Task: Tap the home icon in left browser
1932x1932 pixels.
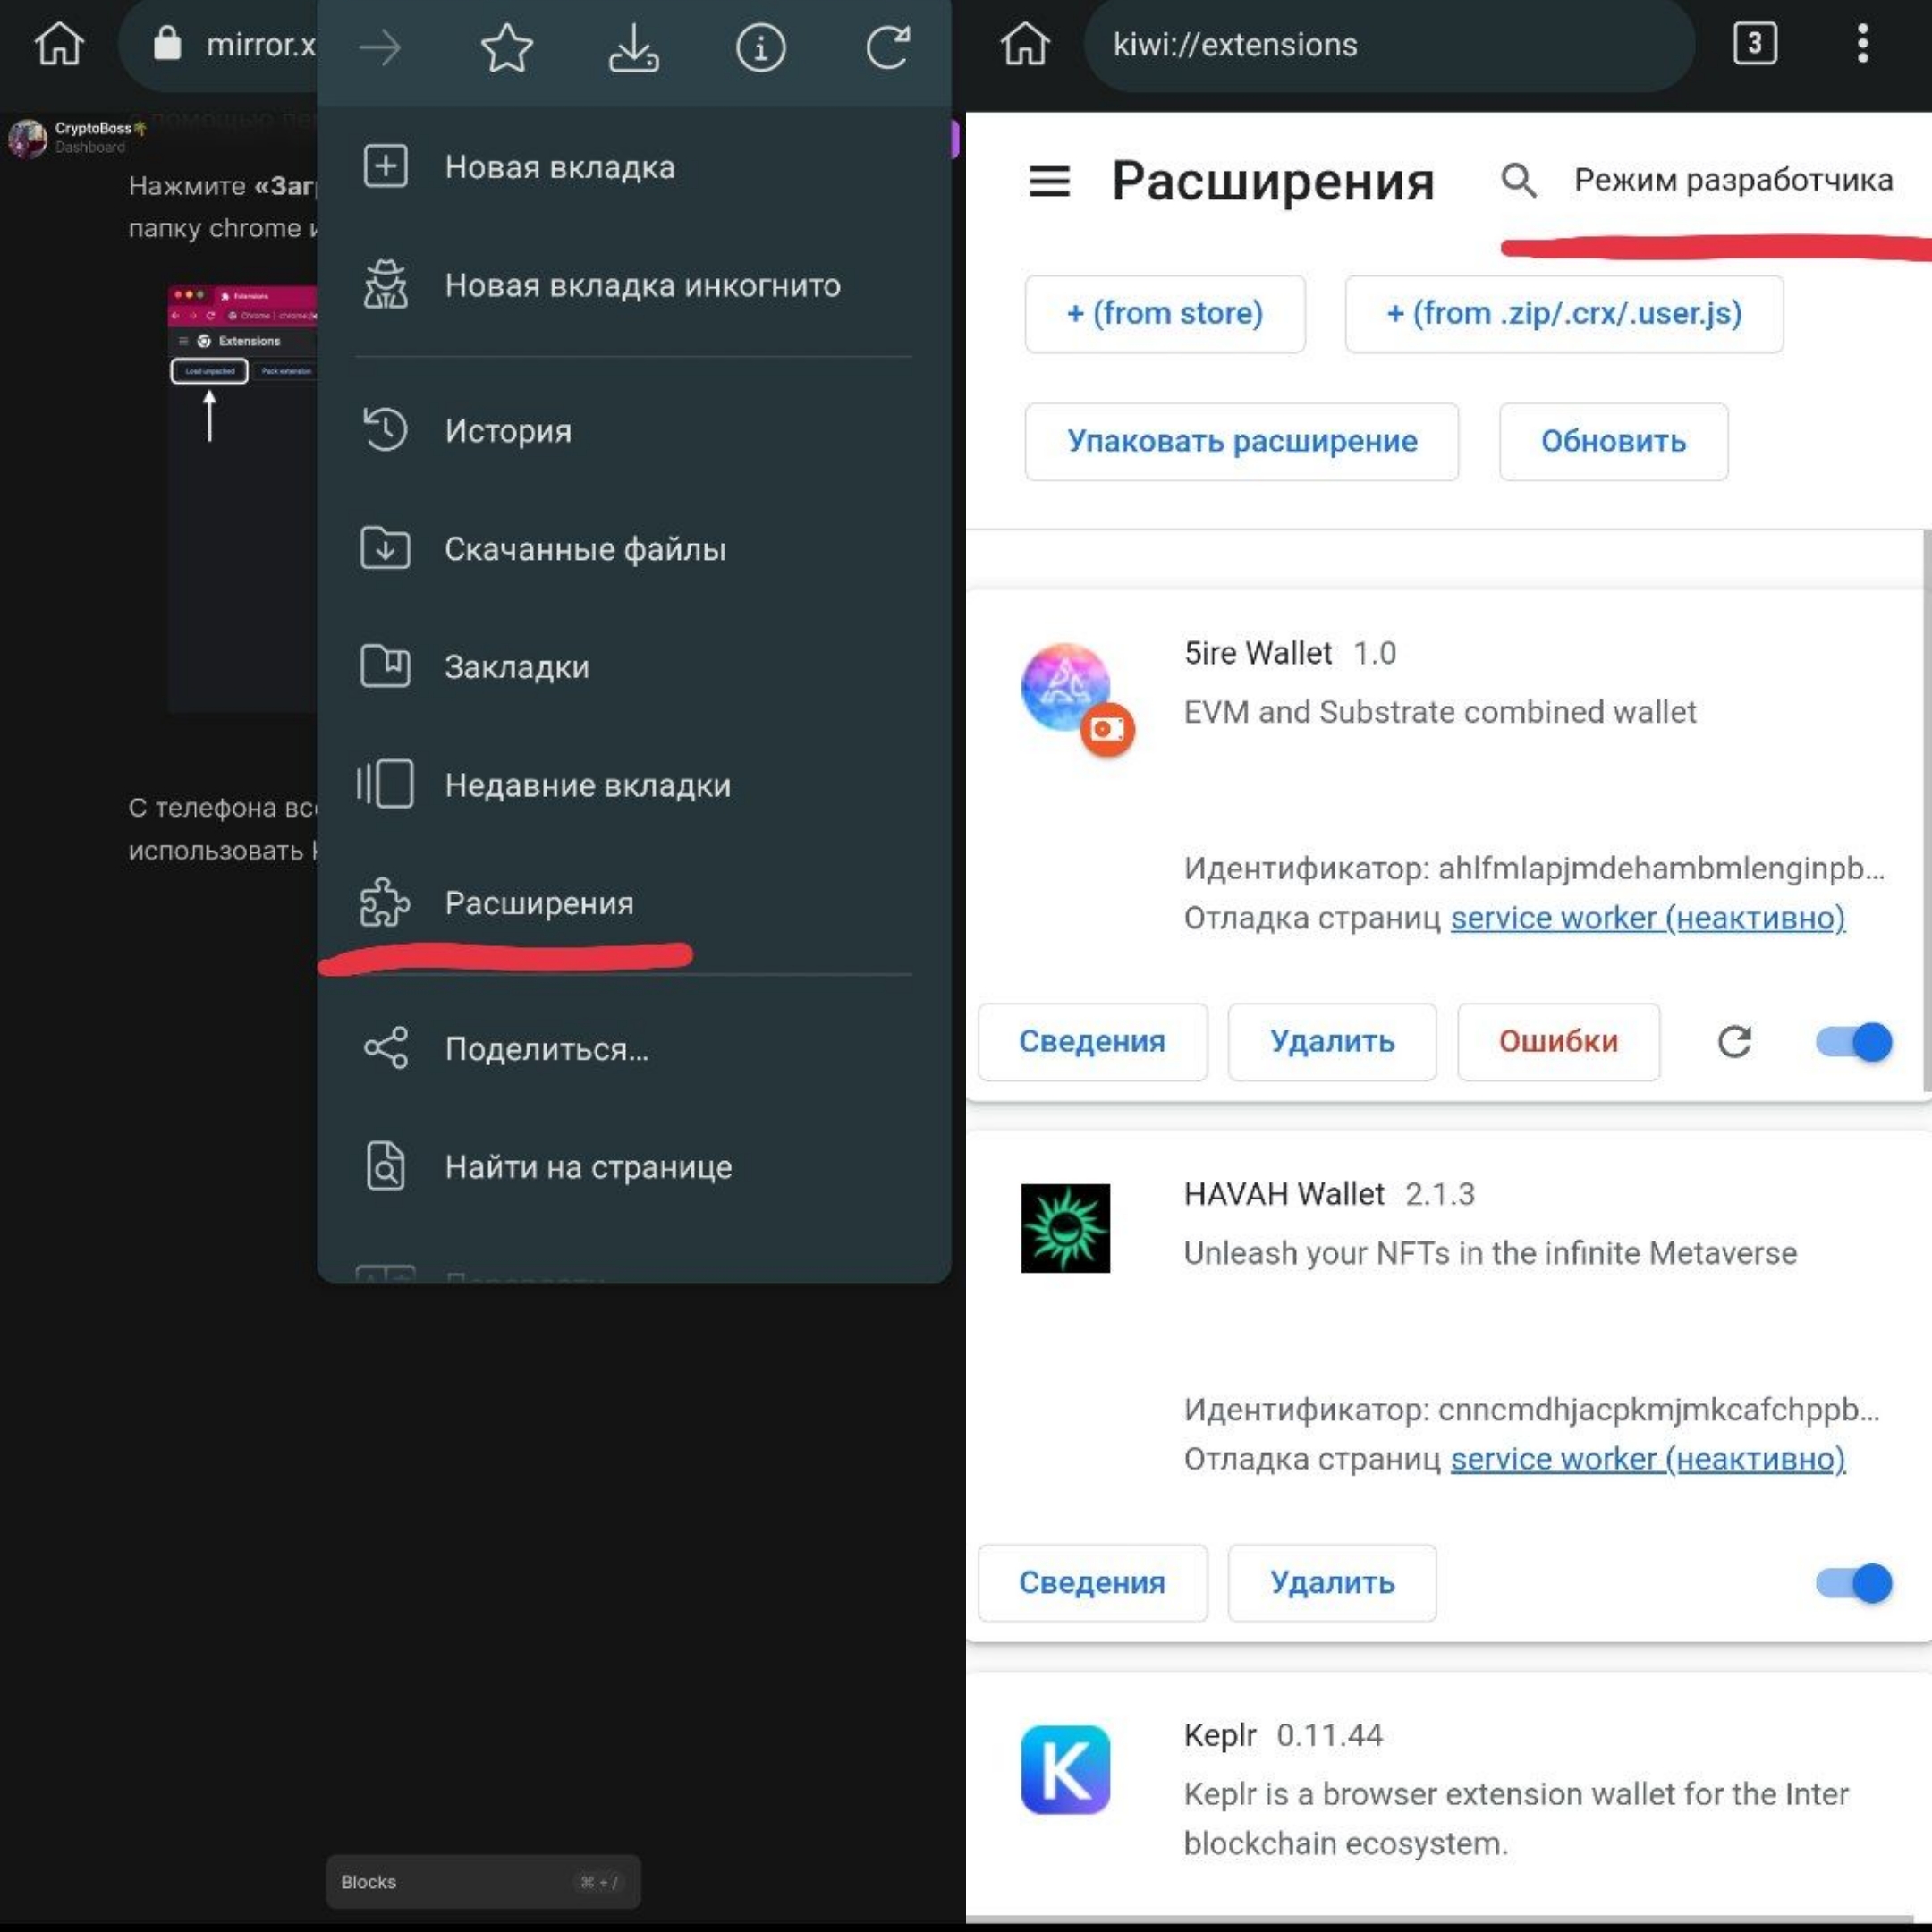Action: click(x=59, y=44)
